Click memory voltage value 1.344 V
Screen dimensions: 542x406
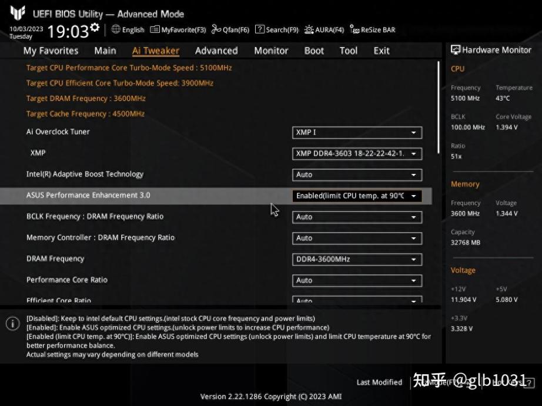(506, 213)
